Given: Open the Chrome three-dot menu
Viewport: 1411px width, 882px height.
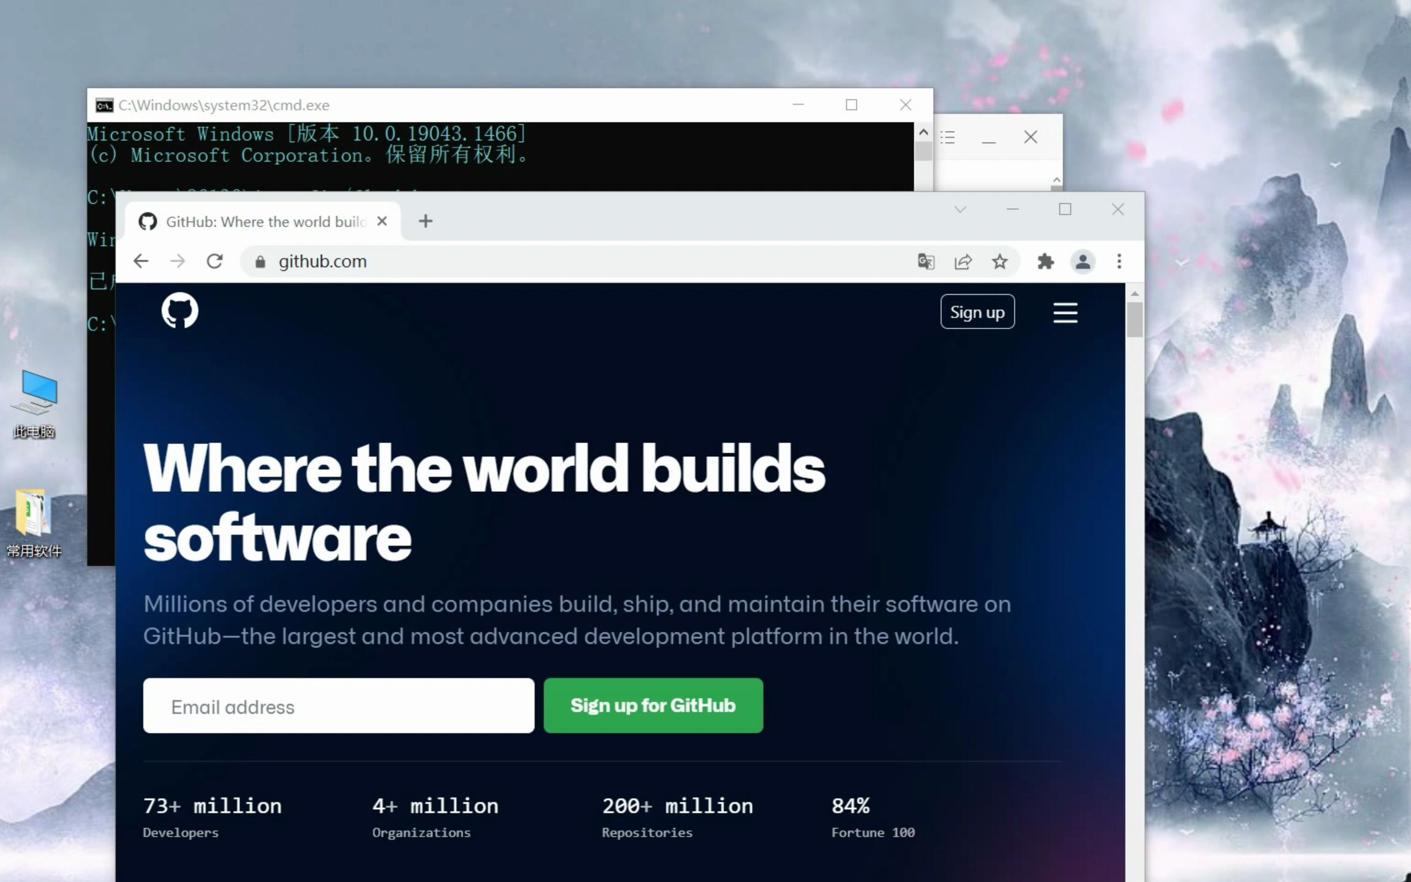Looking at the screenshot, I should 1119,262.
